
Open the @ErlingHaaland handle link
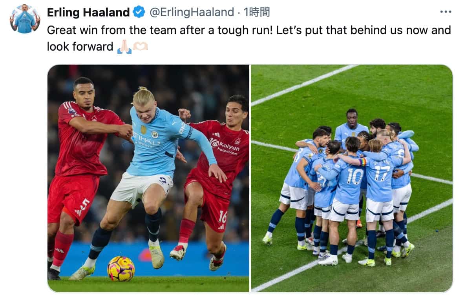click(x=192, y=12)
